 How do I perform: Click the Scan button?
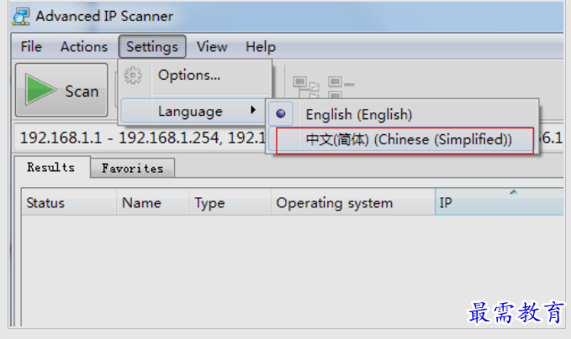61,90
